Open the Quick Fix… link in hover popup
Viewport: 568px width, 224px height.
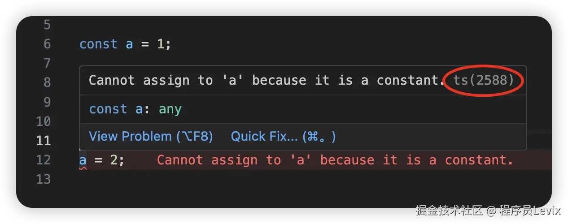tap(283, 136)
